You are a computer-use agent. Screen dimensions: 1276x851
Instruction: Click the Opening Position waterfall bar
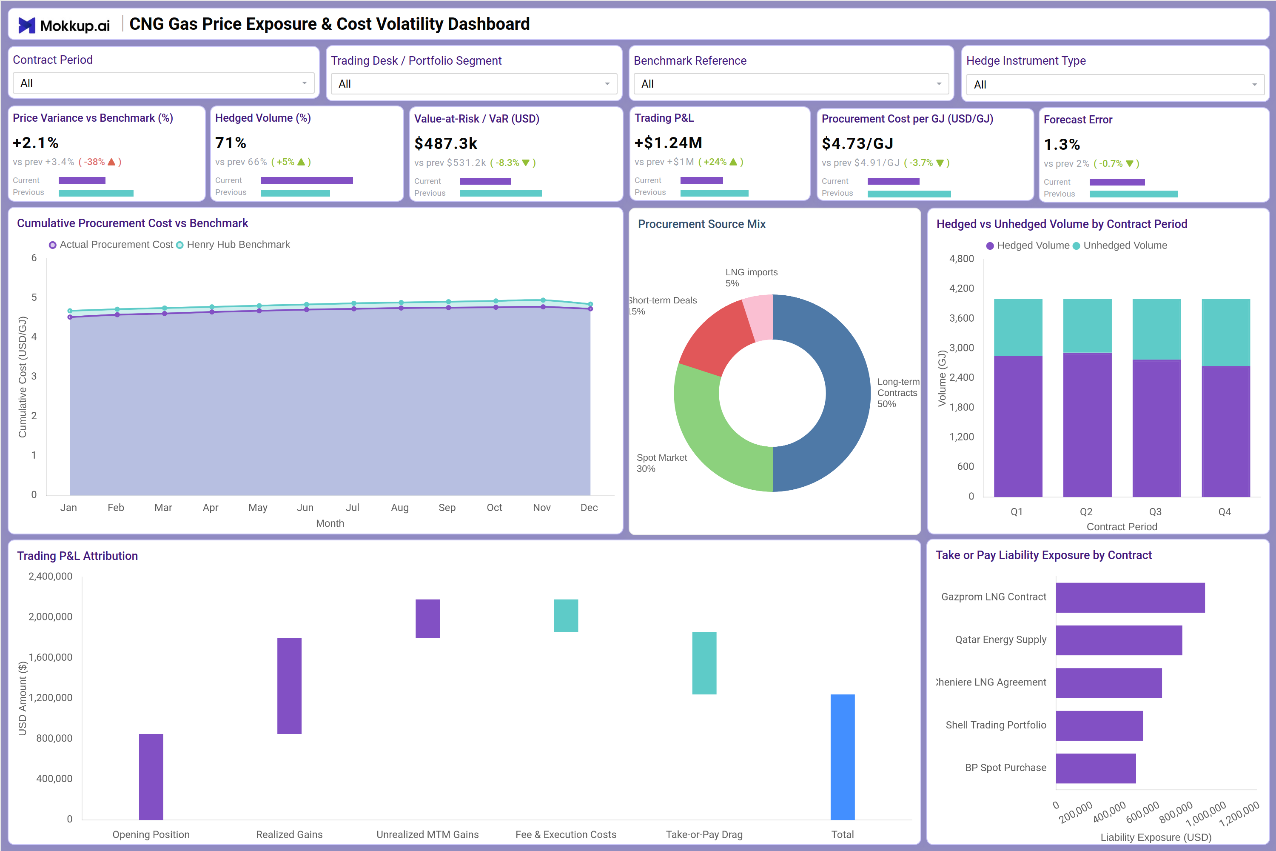[x=151, y=777]
